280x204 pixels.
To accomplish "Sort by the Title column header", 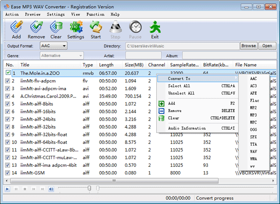I will (49, 65).
